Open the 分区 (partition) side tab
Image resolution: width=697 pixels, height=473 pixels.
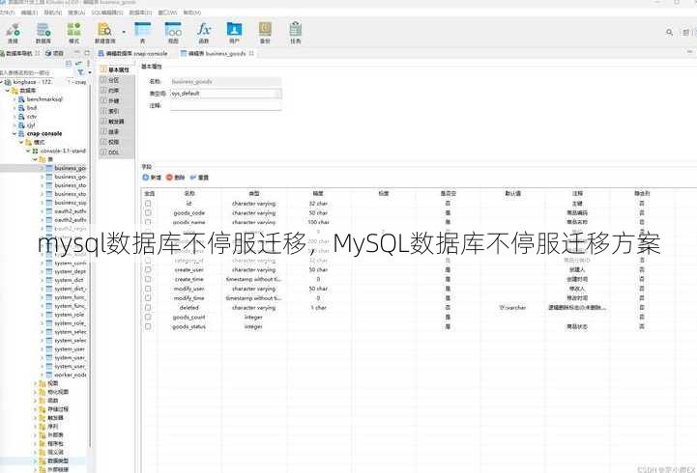pyautogui.click(x=114, y=80)
